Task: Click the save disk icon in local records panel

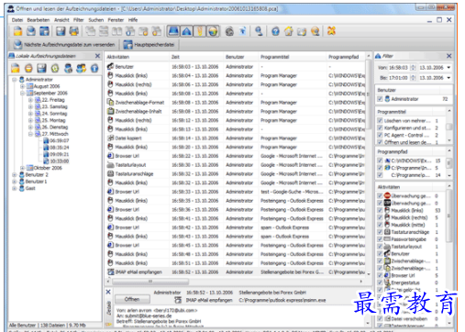Action: 41,68
